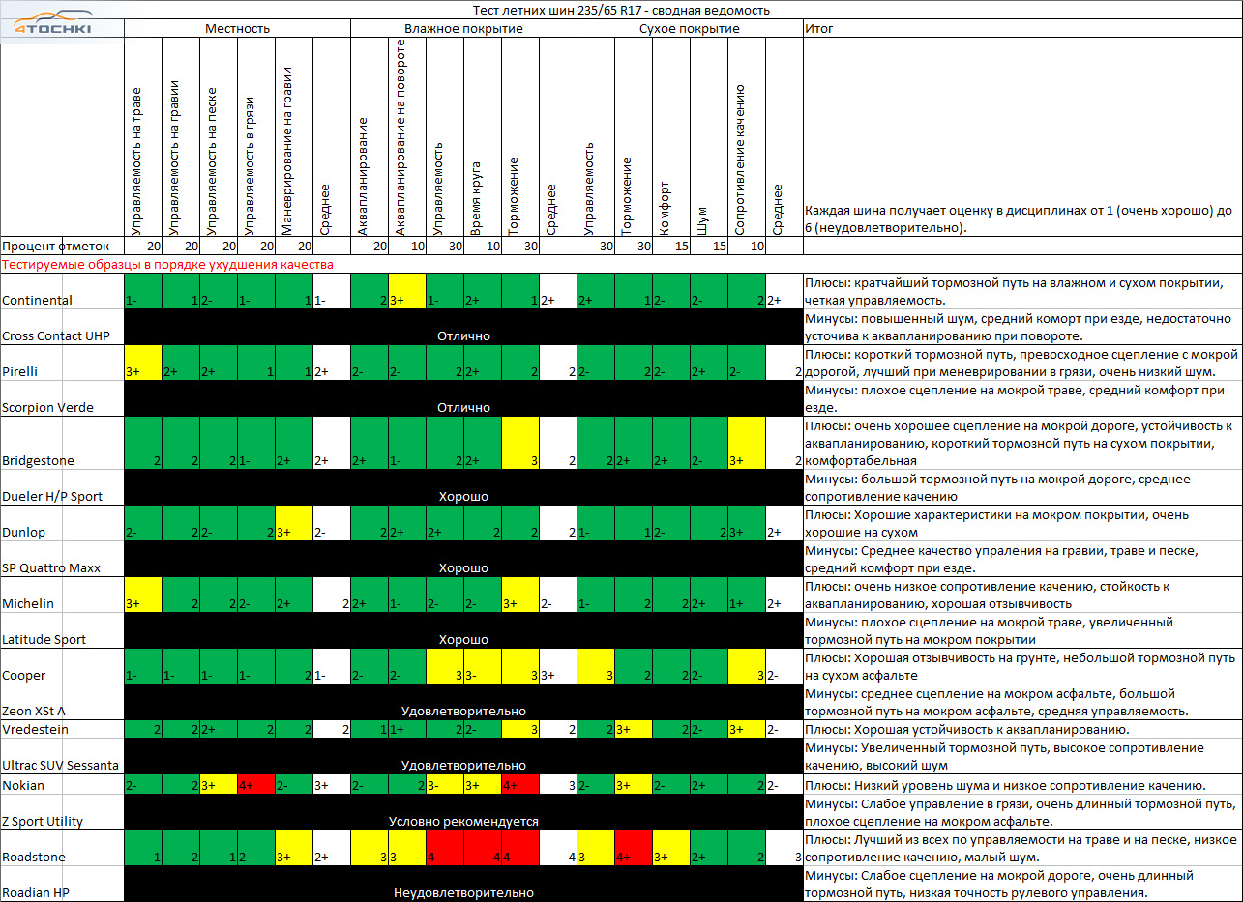Select the 'Неудовлетворительно' rating for Roadian HP
Screen dimensions: 1243x902
click(x=463, y=892)
